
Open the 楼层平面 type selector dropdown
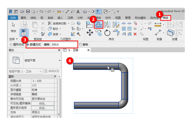(59, 60)
